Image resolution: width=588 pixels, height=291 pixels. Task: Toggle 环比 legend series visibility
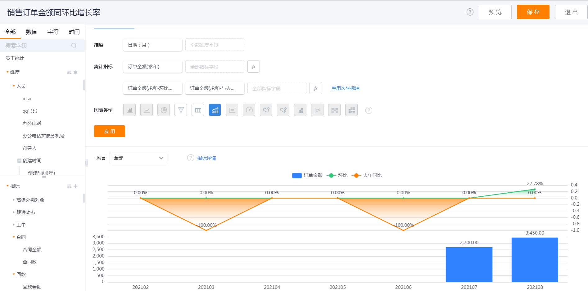click(x=337, y=175)
